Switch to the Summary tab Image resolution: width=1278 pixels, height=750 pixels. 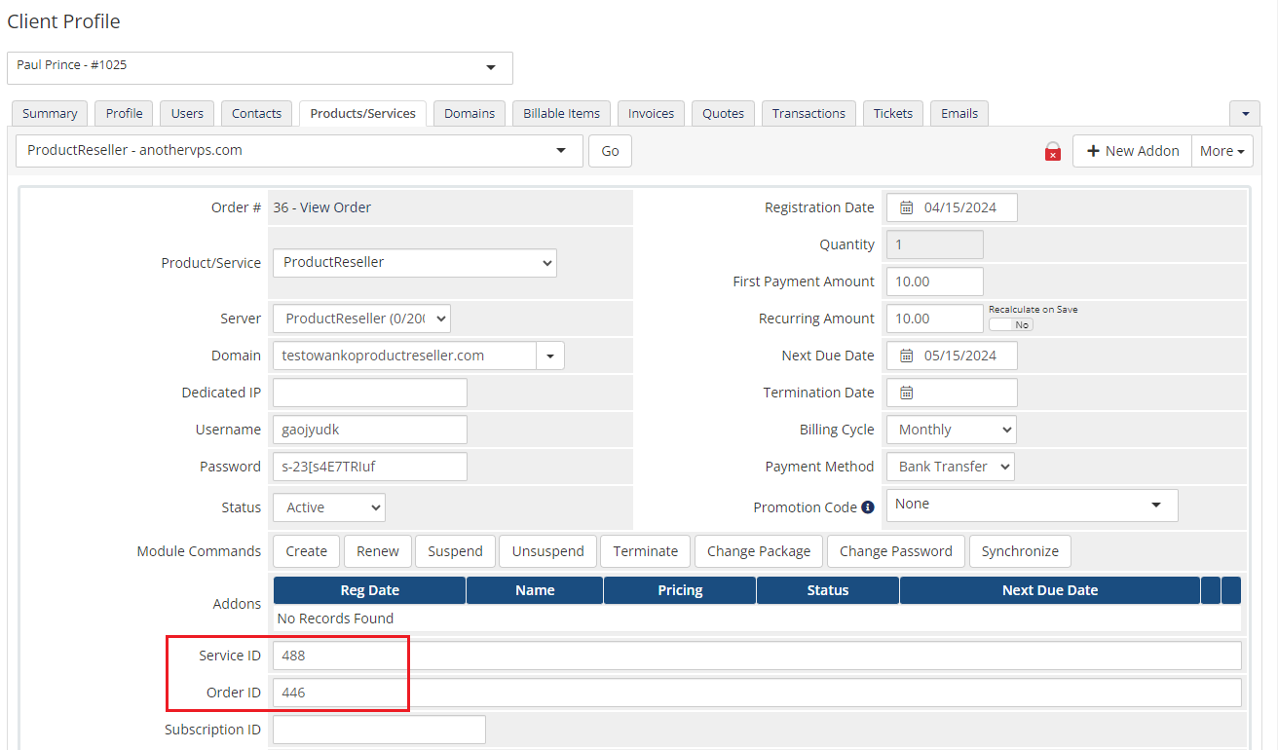[x=50, y=113]
